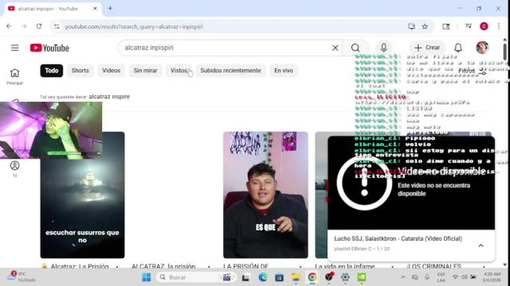510x286 pixels.
Task: Open site information icon in address bar
Action: (57, 27)
